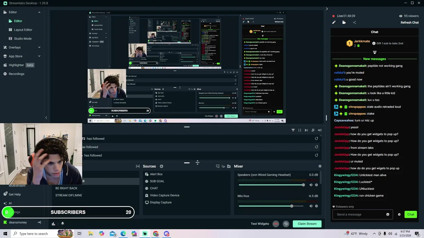Share the stream with the share icon
The image size is (424, 238).
click(354, 22)
